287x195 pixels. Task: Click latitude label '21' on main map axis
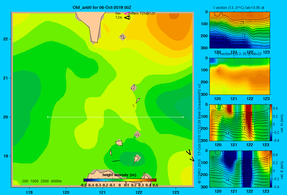(x=6, y=78)
